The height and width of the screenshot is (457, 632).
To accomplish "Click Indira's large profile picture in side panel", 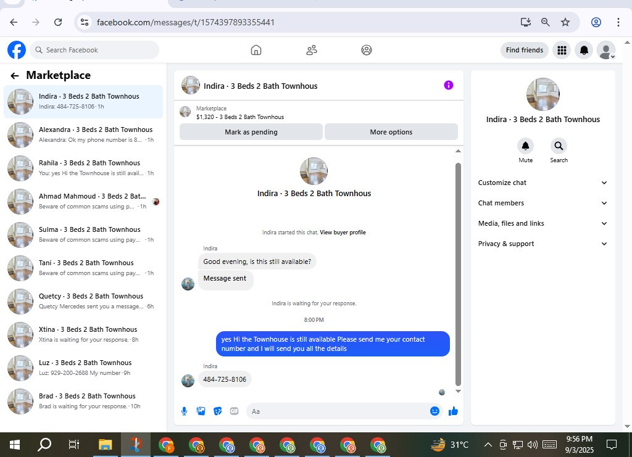I will coord(543,94).
